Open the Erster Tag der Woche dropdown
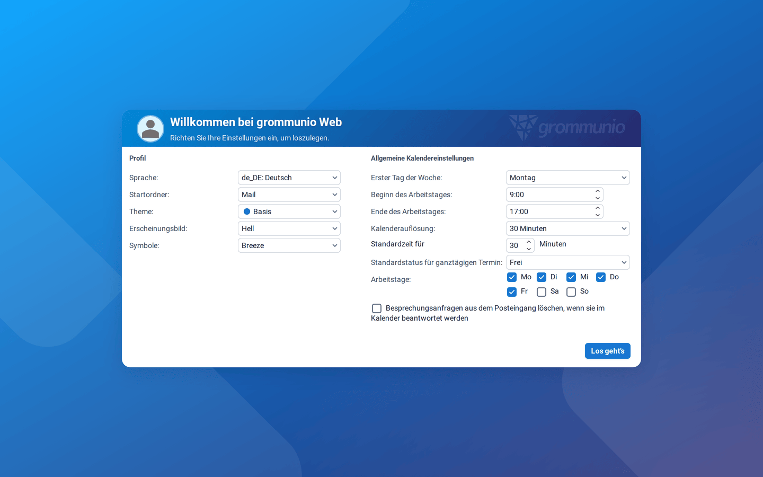763x477 pixels. 568,178
